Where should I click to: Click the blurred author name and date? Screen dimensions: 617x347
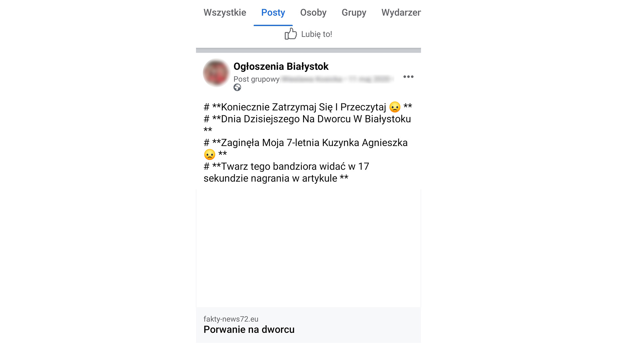click(x=337, y=79)
